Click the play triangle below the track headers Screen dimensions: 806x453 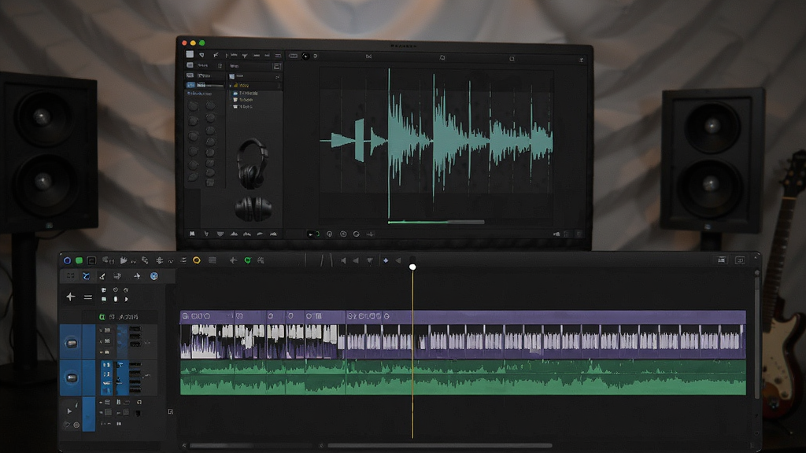[69, 411]
